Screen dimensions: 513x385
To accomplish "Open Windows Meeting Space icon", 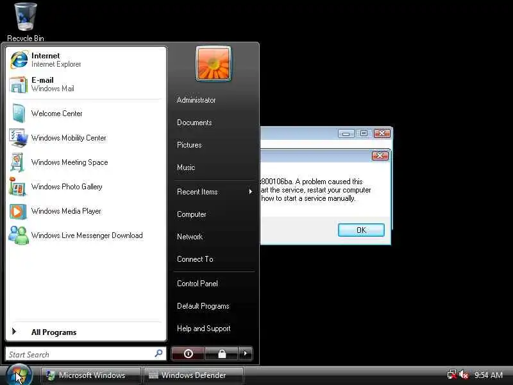I will pyautogui.click(x=18, y=162).
